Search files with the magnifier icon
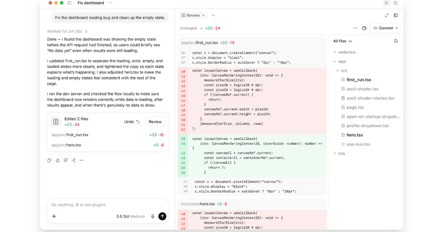This screenshot has width=441, height=232. coord(396,41)
